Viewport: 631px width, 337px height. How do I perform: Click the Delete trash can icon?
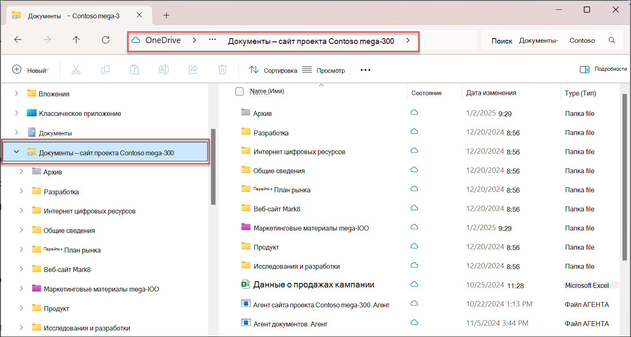[x=222, y=70]
